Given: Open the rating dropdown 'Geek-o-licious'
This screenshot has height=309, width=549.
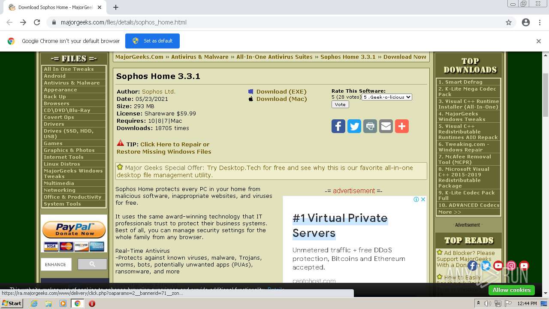Looking at the screenshot, I should 387,97.
